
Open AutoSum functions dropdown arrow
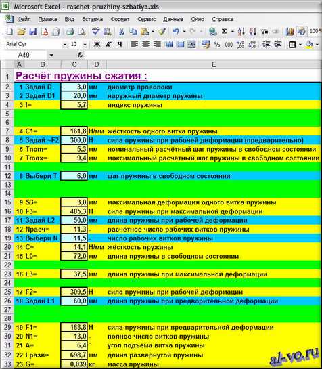click(233, 31)
